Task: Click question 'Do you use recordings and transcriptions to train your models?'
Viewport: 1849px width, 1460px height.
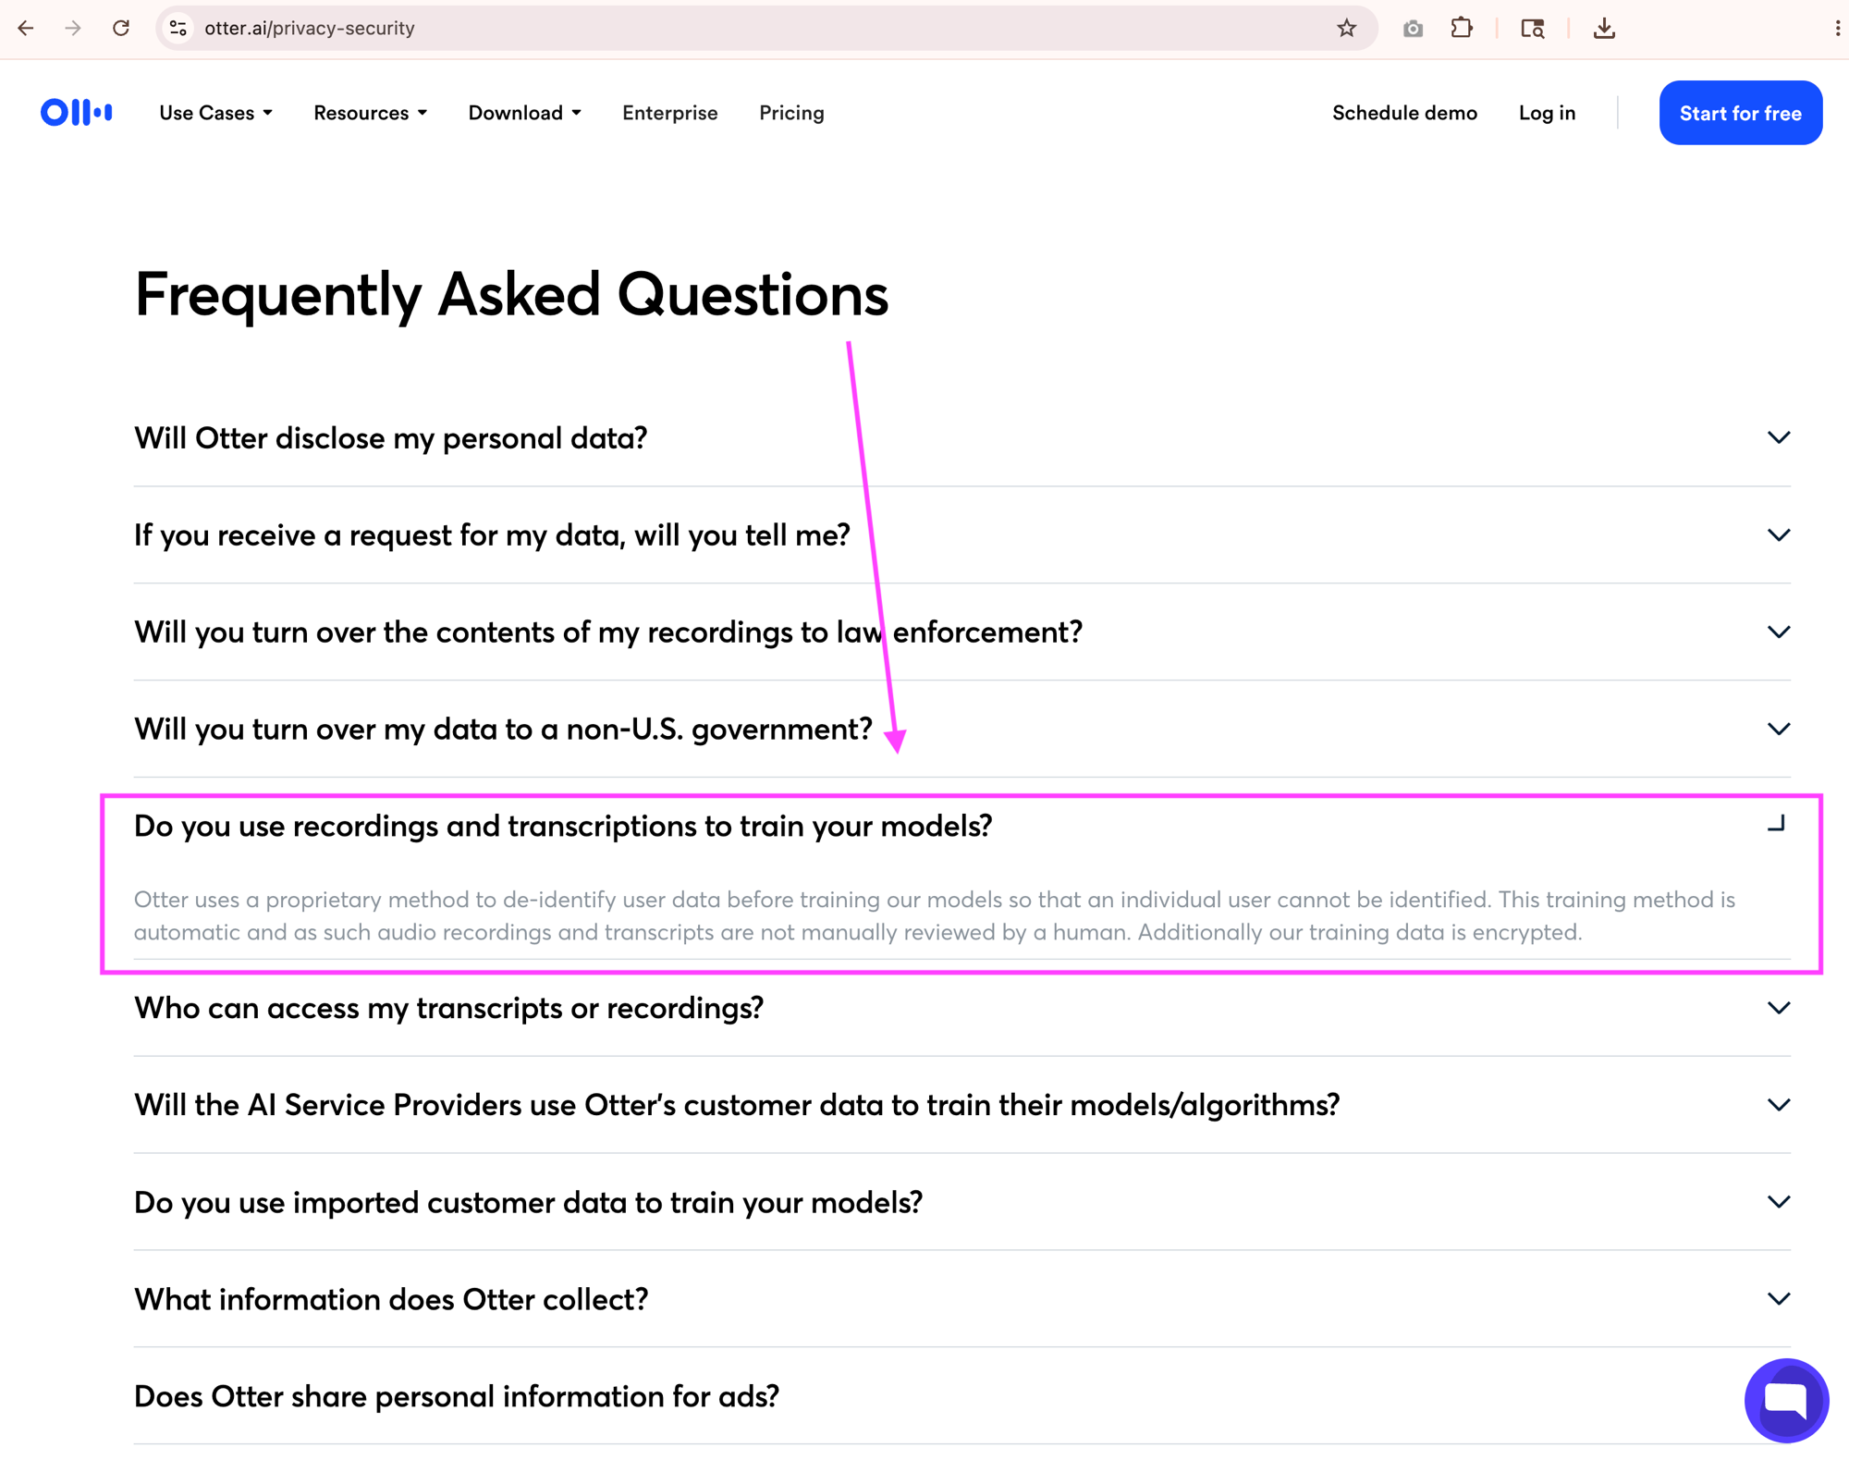Action: point(562,826)
